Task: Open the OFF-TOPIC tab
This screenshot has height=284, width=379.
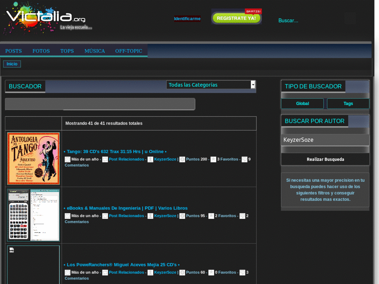Action: click(x=128, y=51)
